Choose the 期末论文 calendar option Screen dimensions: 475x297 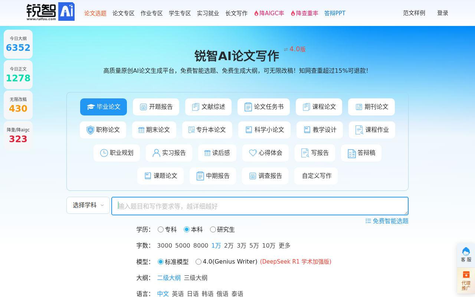[x=154, y=130]
